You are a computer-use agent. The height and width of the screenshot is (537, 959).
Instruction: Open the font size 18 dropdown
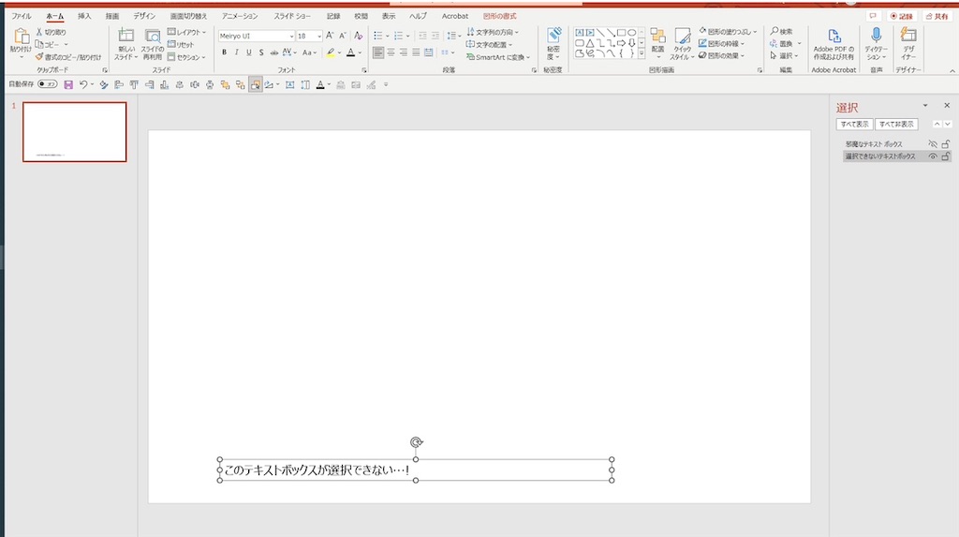[x=318, y=37]
